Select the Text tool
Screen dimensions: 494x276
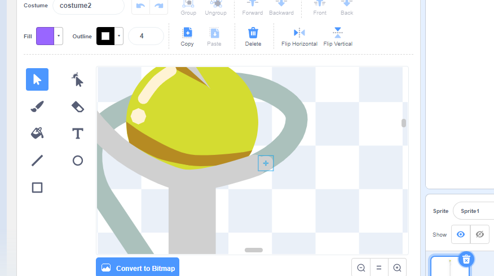click(x=78, y=133)
